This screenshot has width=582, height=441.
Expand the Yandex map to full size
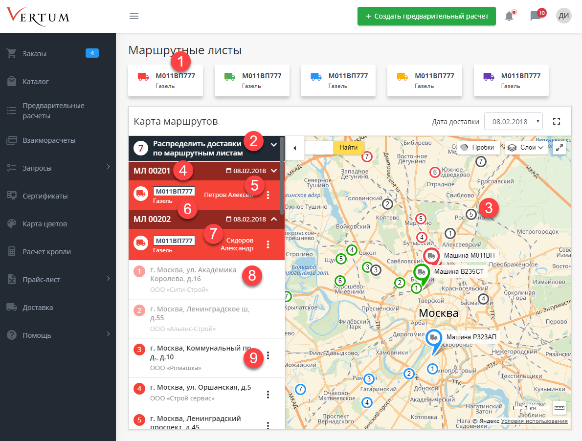click(x=560, y=148)
